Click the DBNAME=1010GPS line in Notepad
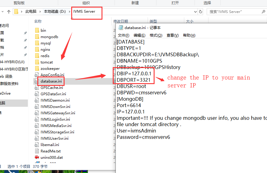This screenshot has height=173, width=267. (x=139, y=61)
